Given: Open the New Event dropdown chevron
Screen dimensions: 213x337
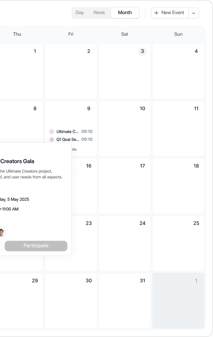Looking at the screenshot, I should (x=194, y=13).
